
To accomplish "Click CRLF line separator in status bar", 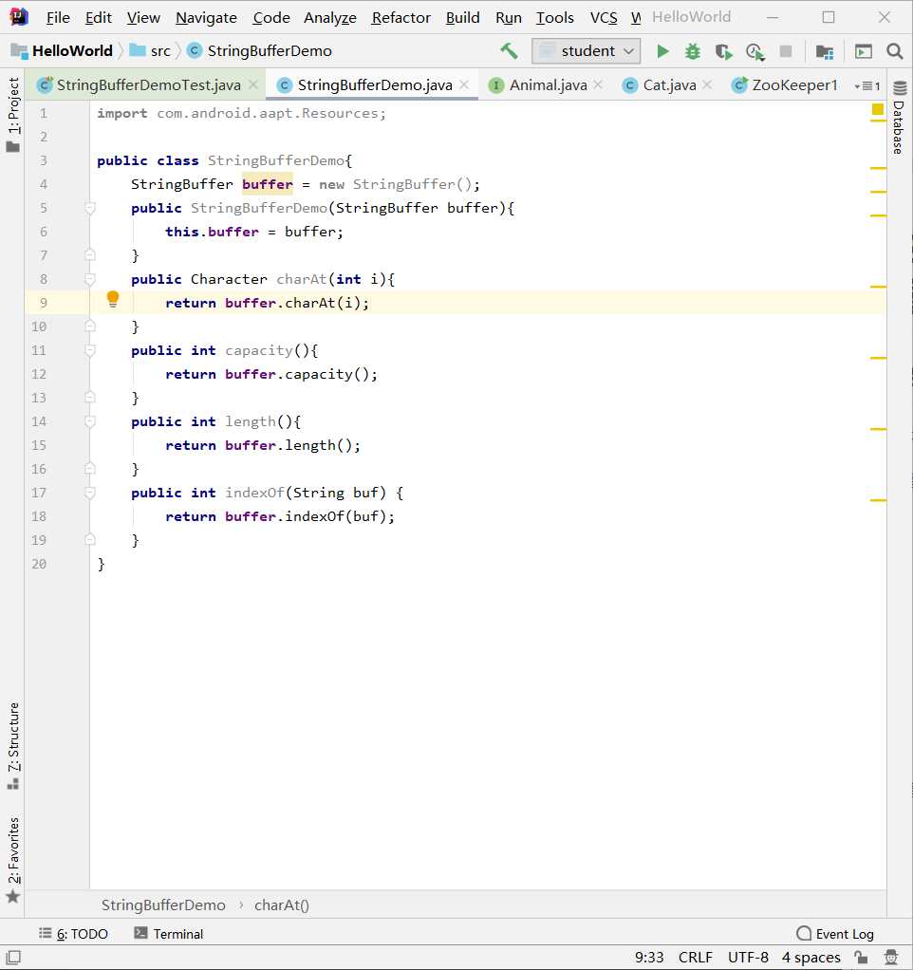I will (x=696, y=957).
